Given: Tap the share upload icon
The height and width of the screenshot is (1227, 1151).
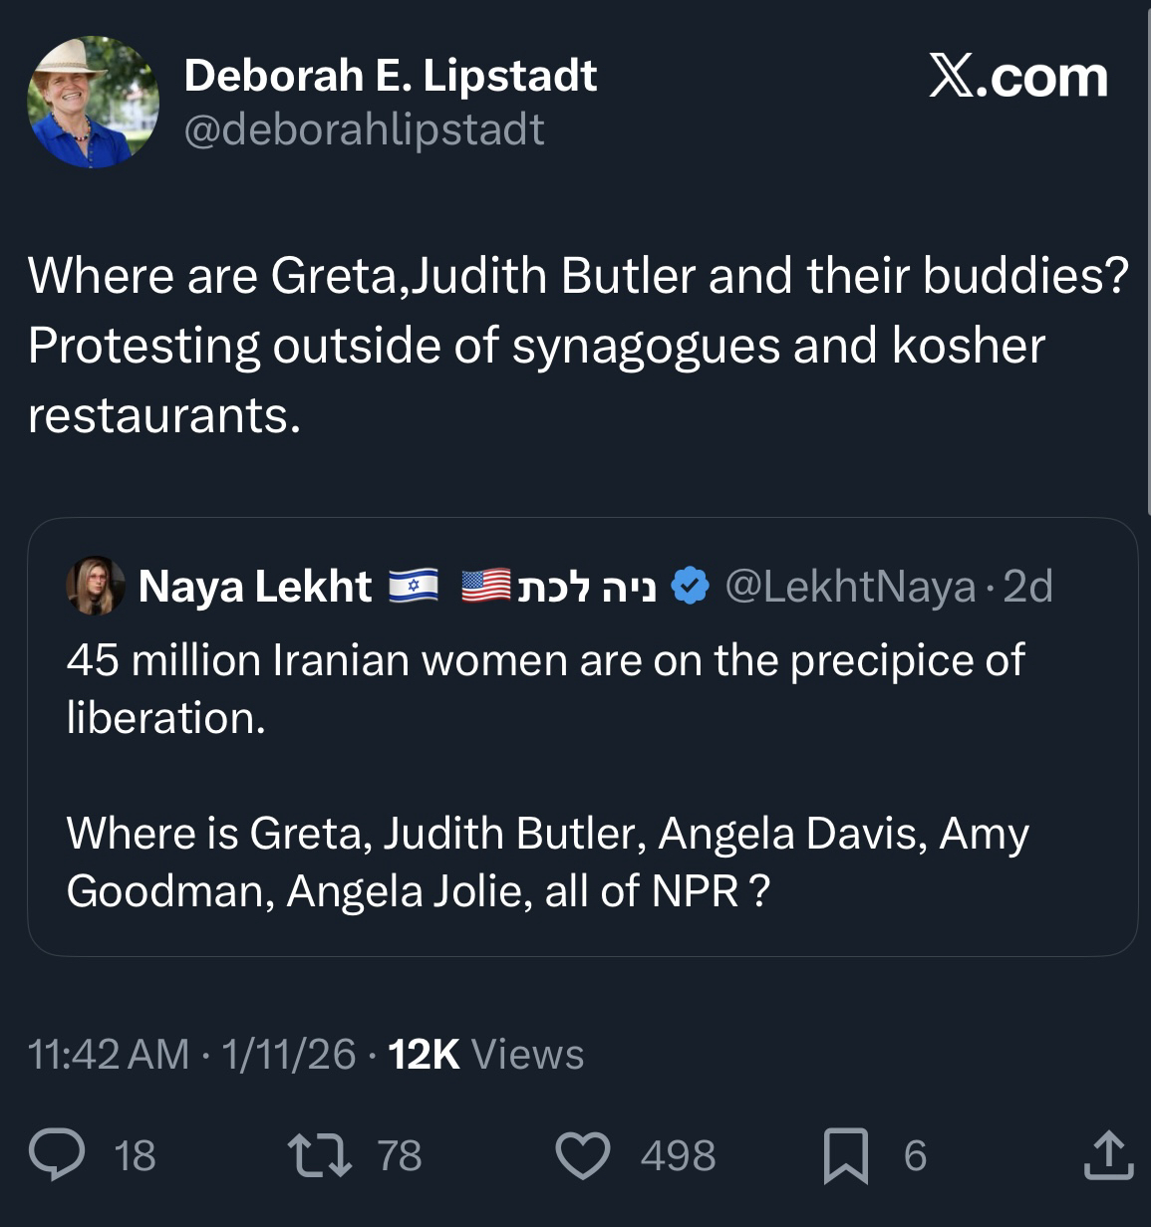Looking at the screenshot, I should coord(1107,1155).
